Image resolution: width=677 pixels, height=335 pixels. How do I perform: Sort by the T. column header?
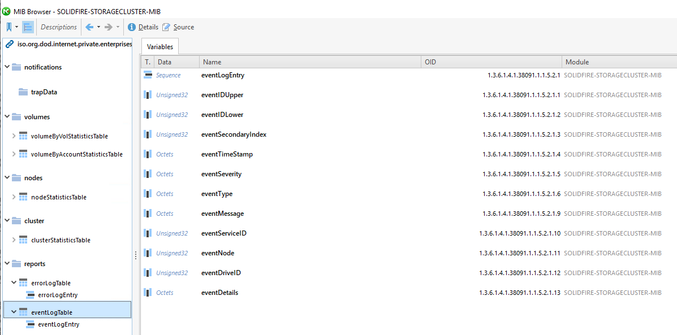coord(147,62)
